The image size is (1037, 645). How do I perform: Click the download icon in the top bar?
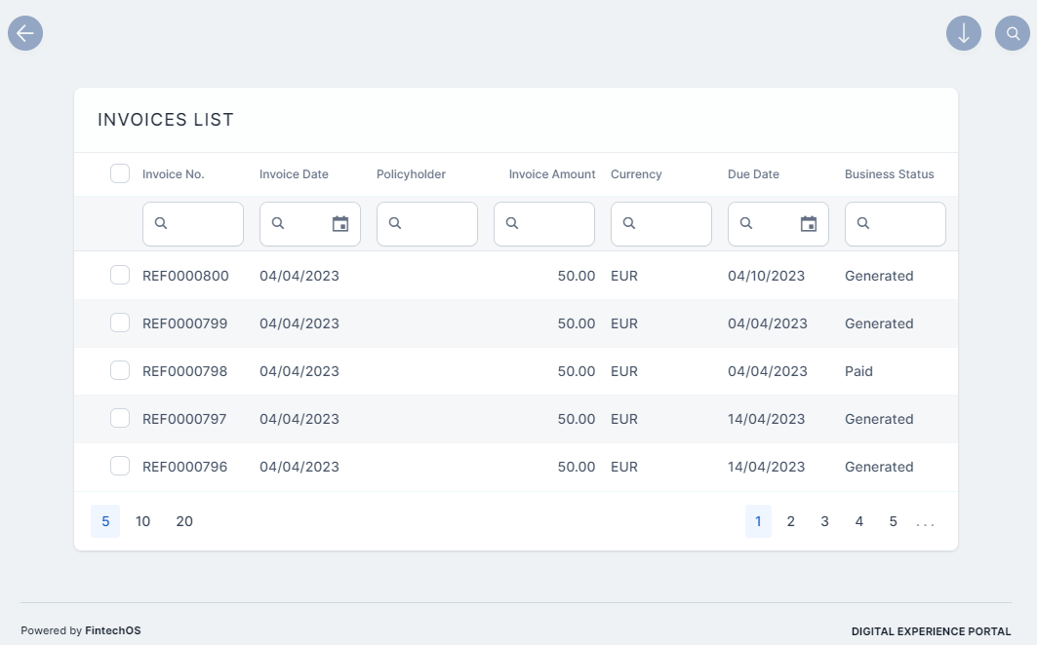pyautogui.click(x=963, y=33)
